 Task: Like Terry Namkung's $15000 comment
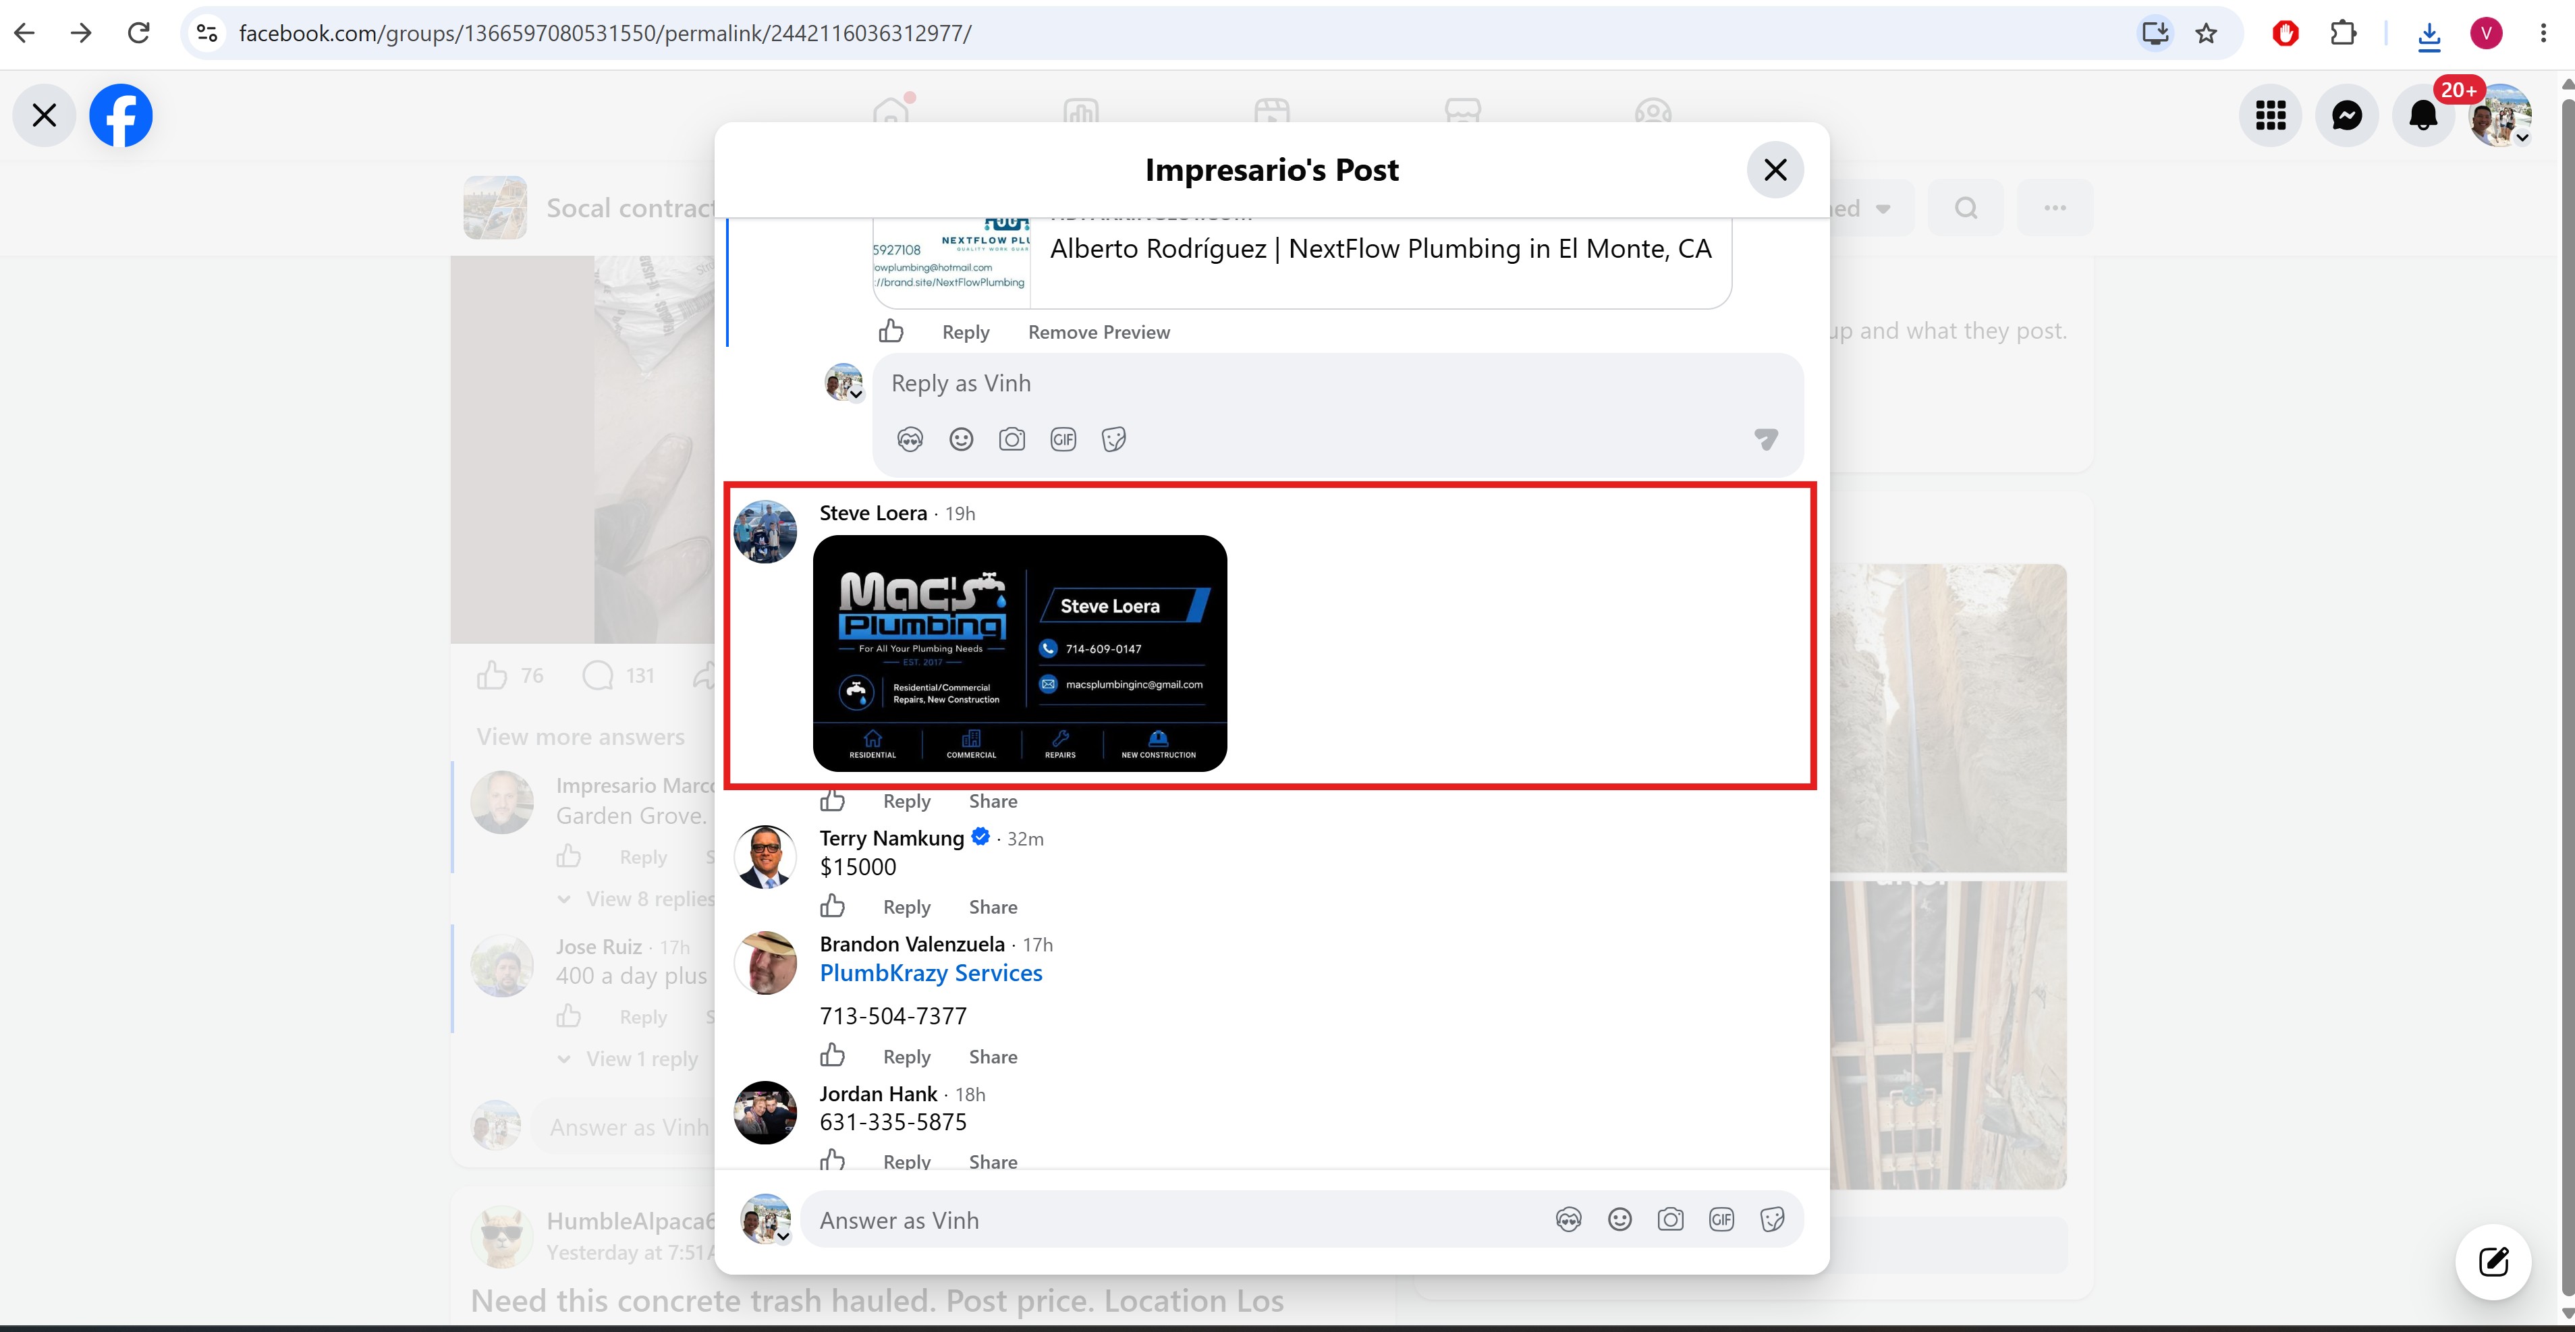pos(833,906)
